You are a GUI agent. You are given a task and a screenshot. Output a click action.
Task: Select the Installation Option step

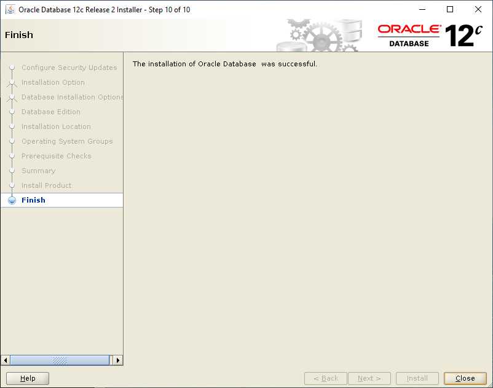pyautogui.click(x=53, y=82)
